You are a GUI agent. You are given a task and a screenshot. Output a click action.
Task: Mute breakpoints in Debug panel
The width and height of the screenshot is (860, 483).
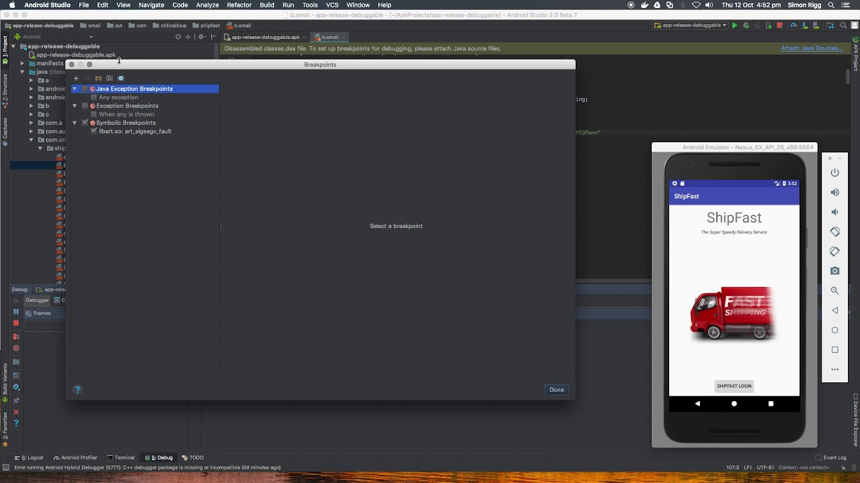(16, 349)
